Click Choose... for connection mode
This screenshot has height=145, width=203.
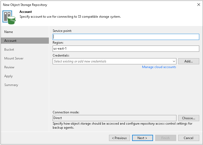[x=189, y=118]
